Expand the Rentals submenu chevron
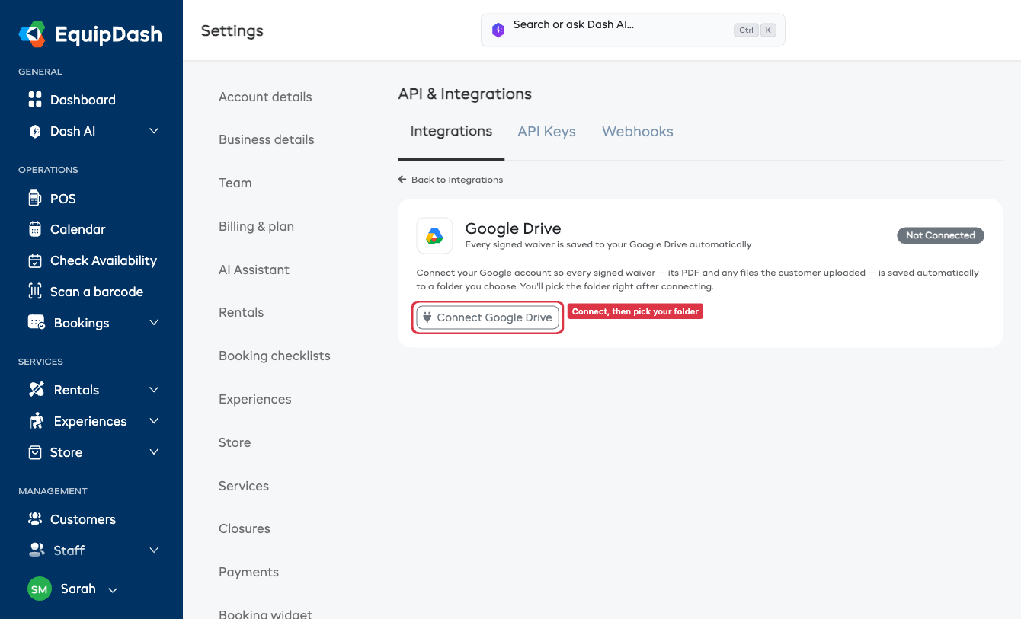This screenshot has width=1021, height=619. 154,390
